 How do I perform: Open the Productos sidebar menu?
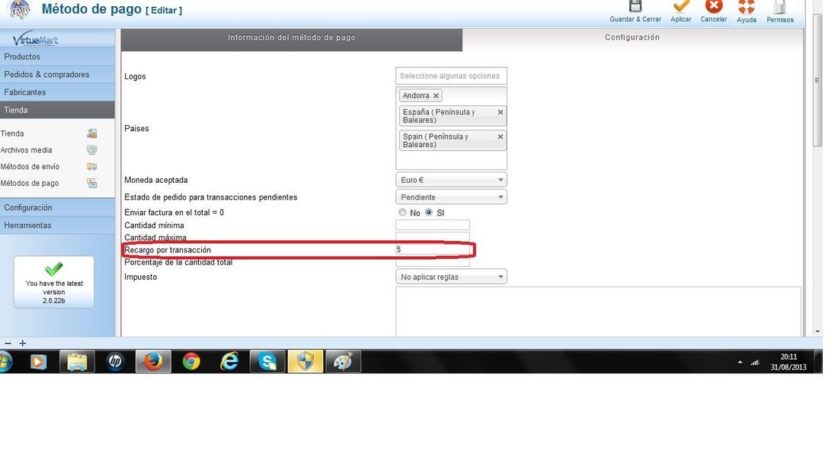[x=57, y=56]
